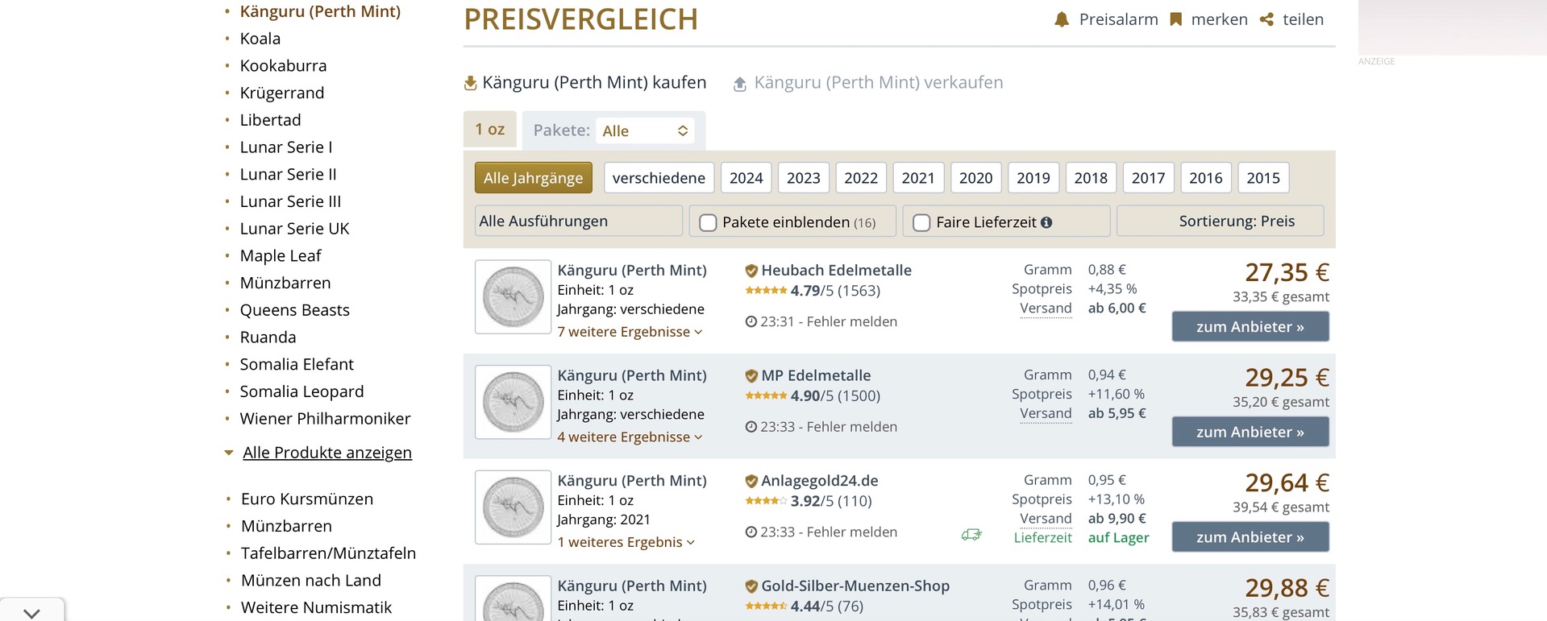Click zum Anbieter for the 27,35 € offer
Screen dimensions: 1547x621
point(1250,326)
